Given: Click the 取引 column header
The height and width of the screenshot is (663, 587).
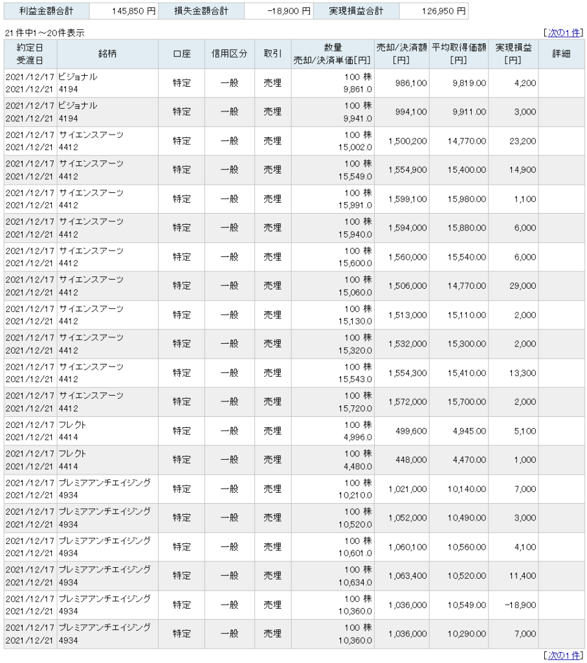Looking at the screenshot, I should point(272,54).
